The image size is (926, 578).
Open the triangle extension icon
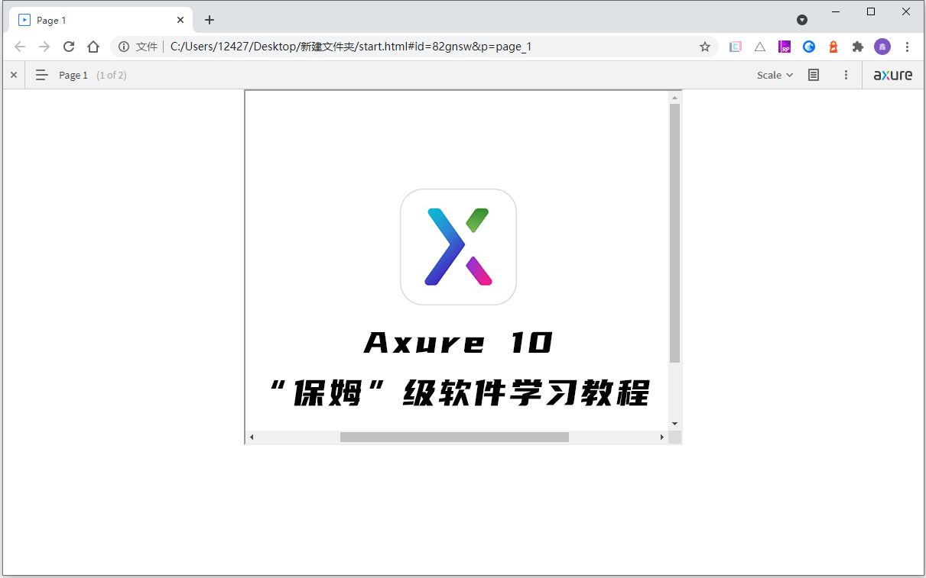pyautogui.click(x=760, y=47)
